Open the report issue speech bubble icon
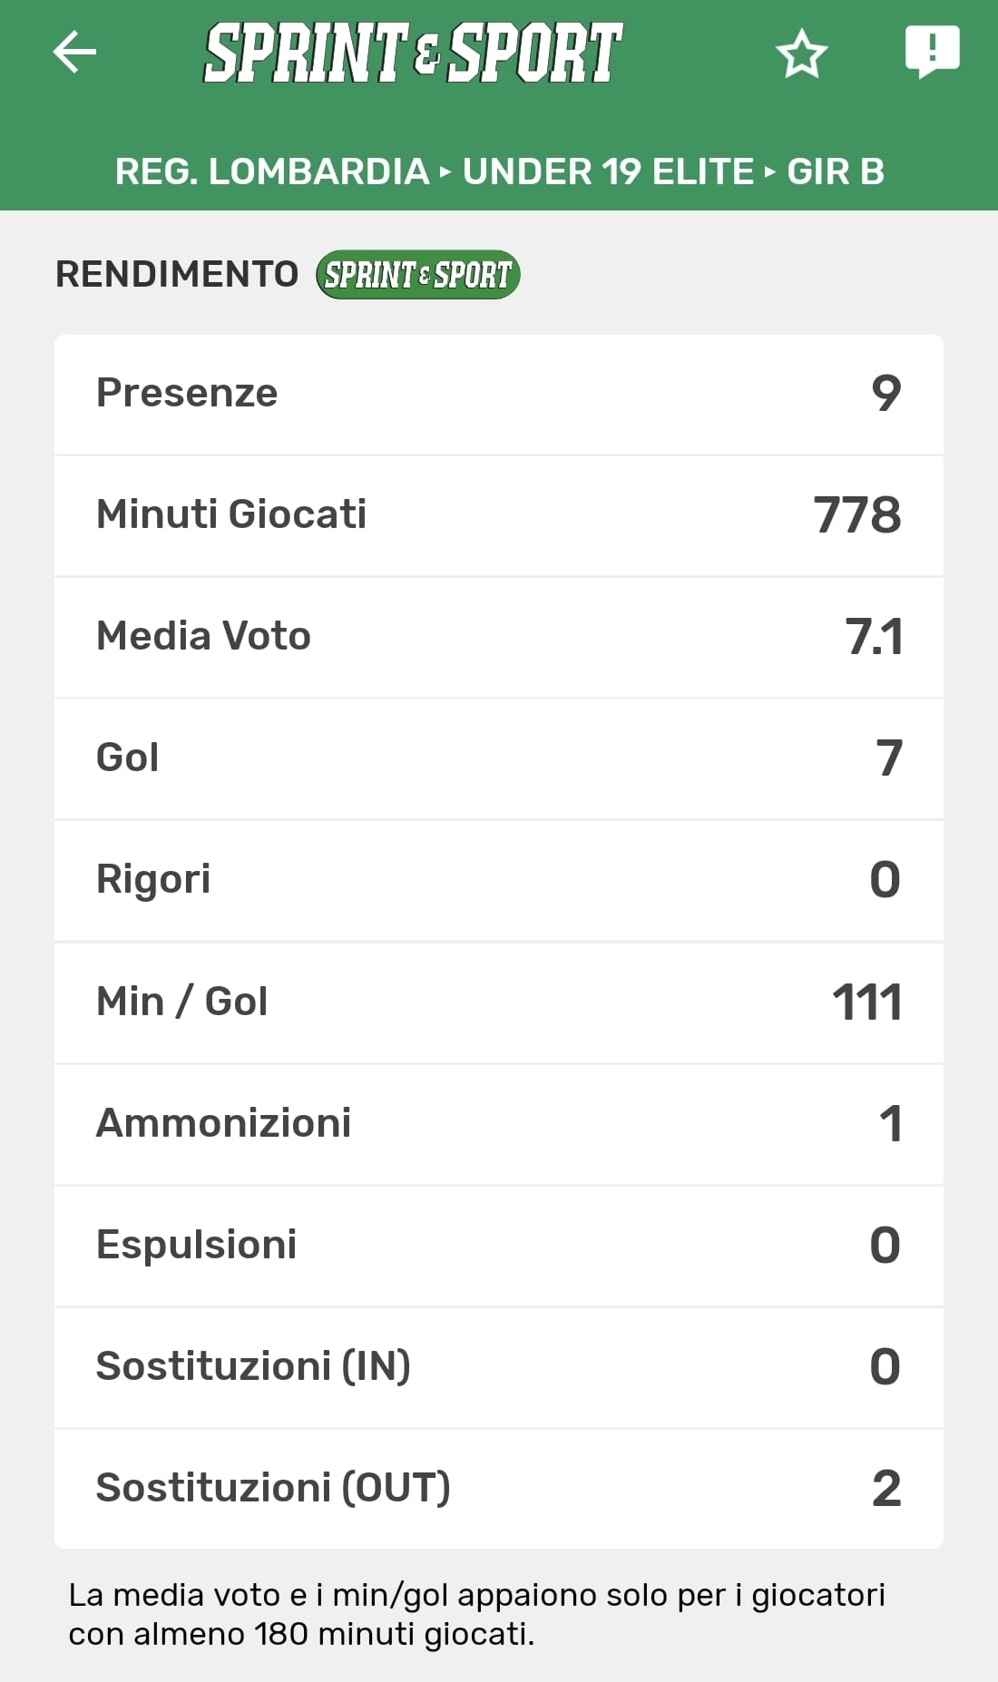Image resolution: width=998 pixels, height=1682 pixels. pyautogui.click(x=932, y=51)
